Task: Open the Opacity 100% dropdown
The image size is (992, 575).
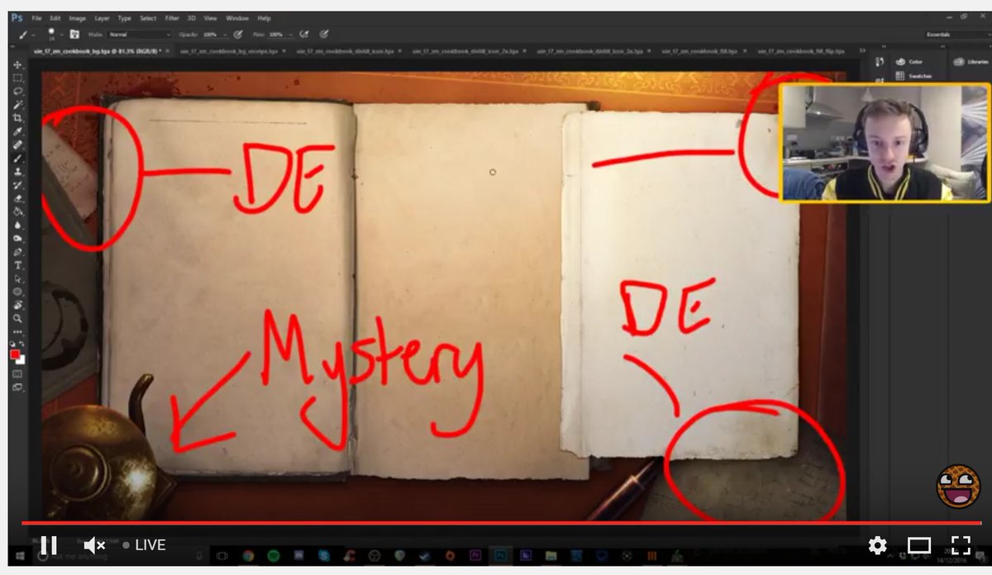Action: coord(213,35)
